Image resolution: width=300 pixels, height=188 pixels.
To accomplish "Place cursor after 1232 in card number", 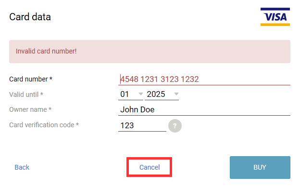I will [x=200, y=79].
